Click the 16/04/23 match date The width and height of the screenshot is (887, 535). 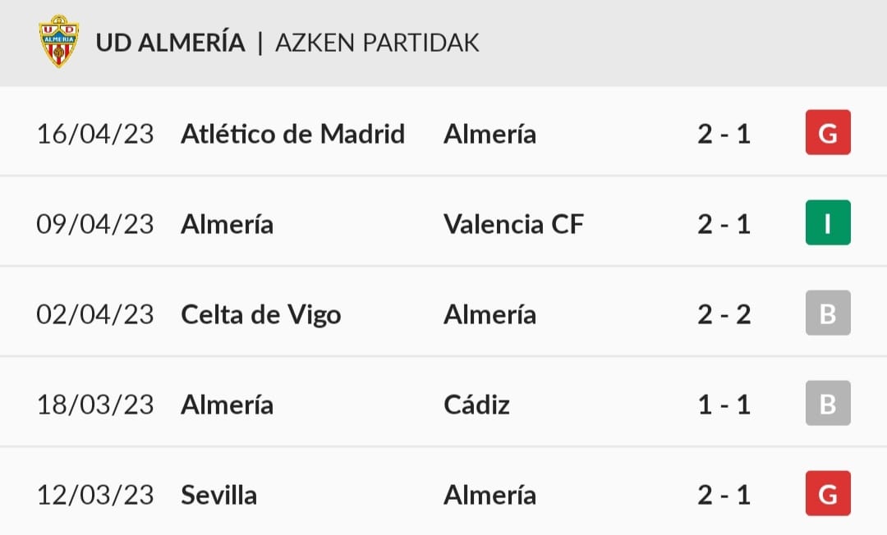coord(95,135)
